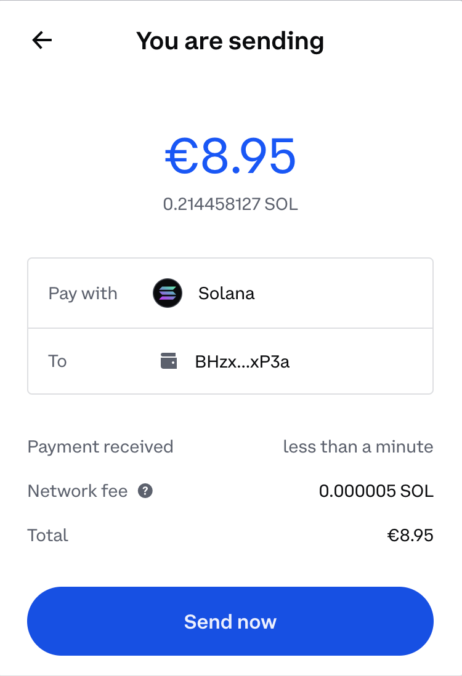Click the divider between Pay with and To
The width and height of the screenshot is (462, 676).
(x=230, y=328)
